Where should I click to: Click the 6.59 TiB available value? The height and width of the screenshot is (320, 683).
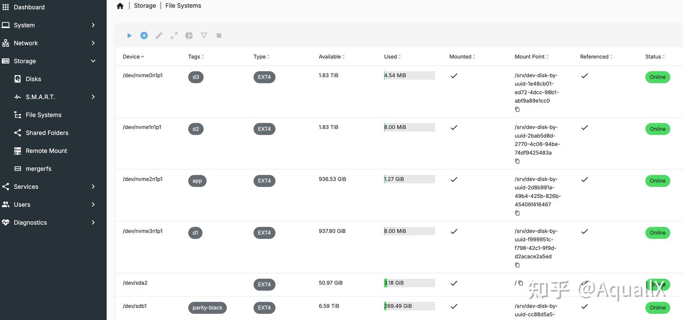point(329,306)
